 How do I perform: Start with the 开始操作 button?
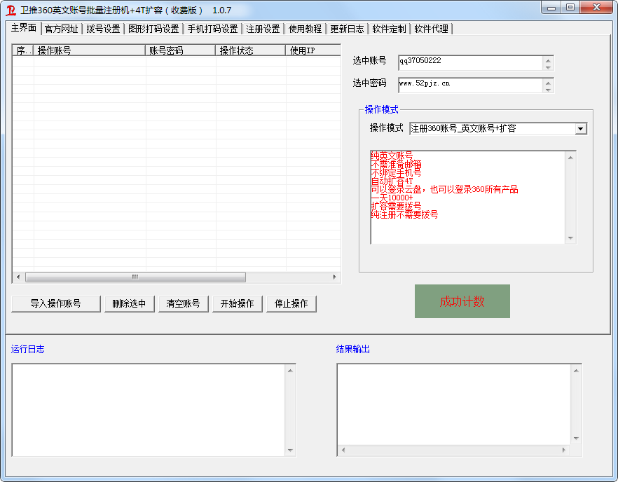(237, 303)
